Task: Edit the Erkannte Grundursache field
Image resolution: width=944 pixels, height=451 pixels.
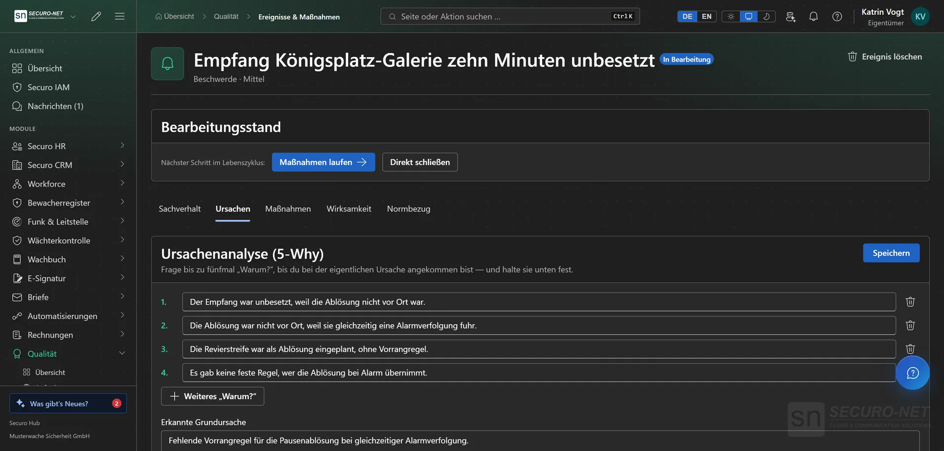Action: tap(540, 441)
